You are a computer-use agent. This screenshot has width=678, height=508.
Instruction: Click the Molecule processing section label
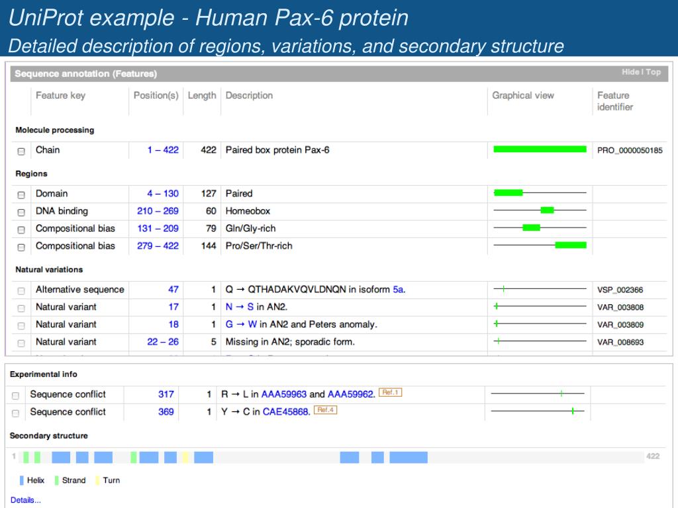pyautogui.click(x=54, y=130)
